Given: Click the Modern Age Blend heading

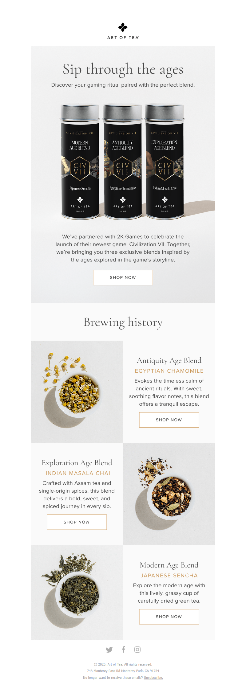Looking at the screenshot, I should (169, 565).
